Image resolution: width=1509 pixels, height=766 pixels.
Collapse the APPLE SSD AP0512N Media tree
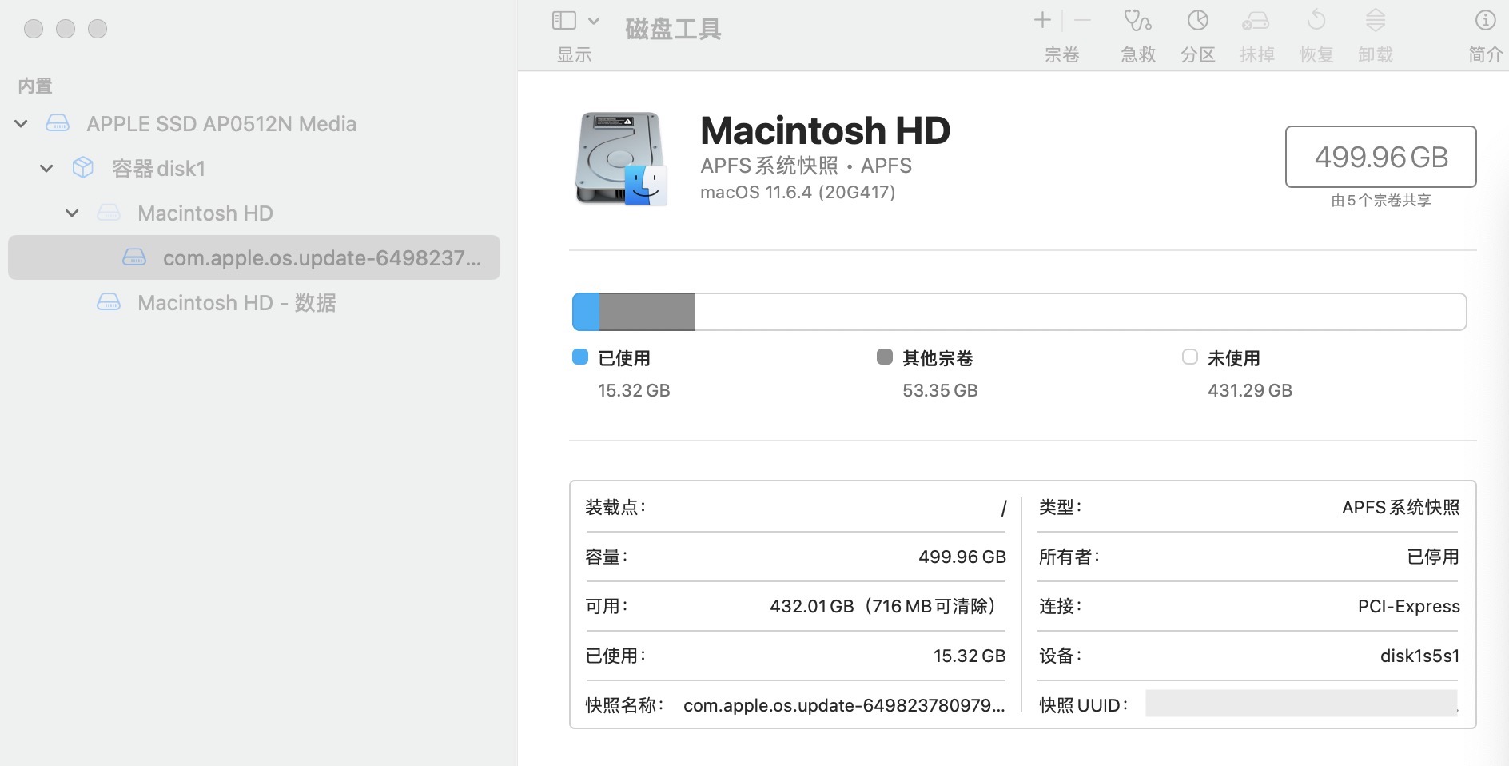coord(22,124)
